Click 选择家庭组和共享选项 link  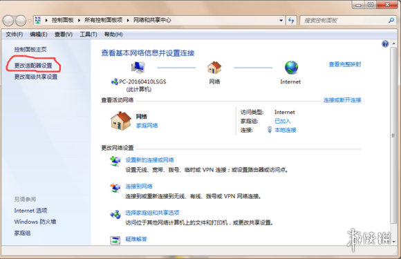[152, 213]
